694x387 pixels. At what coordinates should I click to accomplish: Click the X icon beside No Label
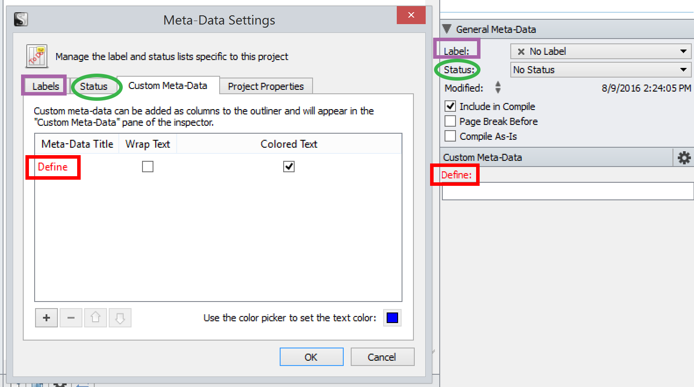521,52
